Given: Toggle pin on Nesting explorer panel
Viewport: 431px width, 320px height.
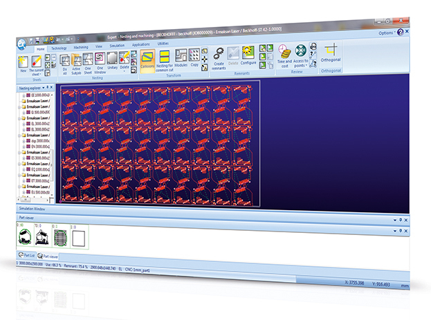Looking at the screenshot, I should click(47, 87).
